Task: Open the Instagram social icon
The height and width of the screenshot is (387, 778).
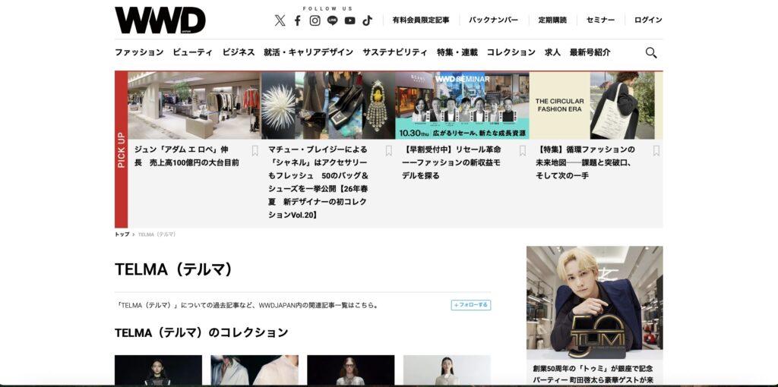Action: [x=315, y=20]
